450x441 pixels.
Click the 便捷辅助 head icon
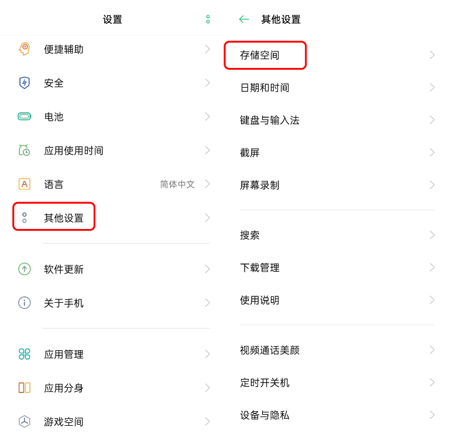coord(24,49)
